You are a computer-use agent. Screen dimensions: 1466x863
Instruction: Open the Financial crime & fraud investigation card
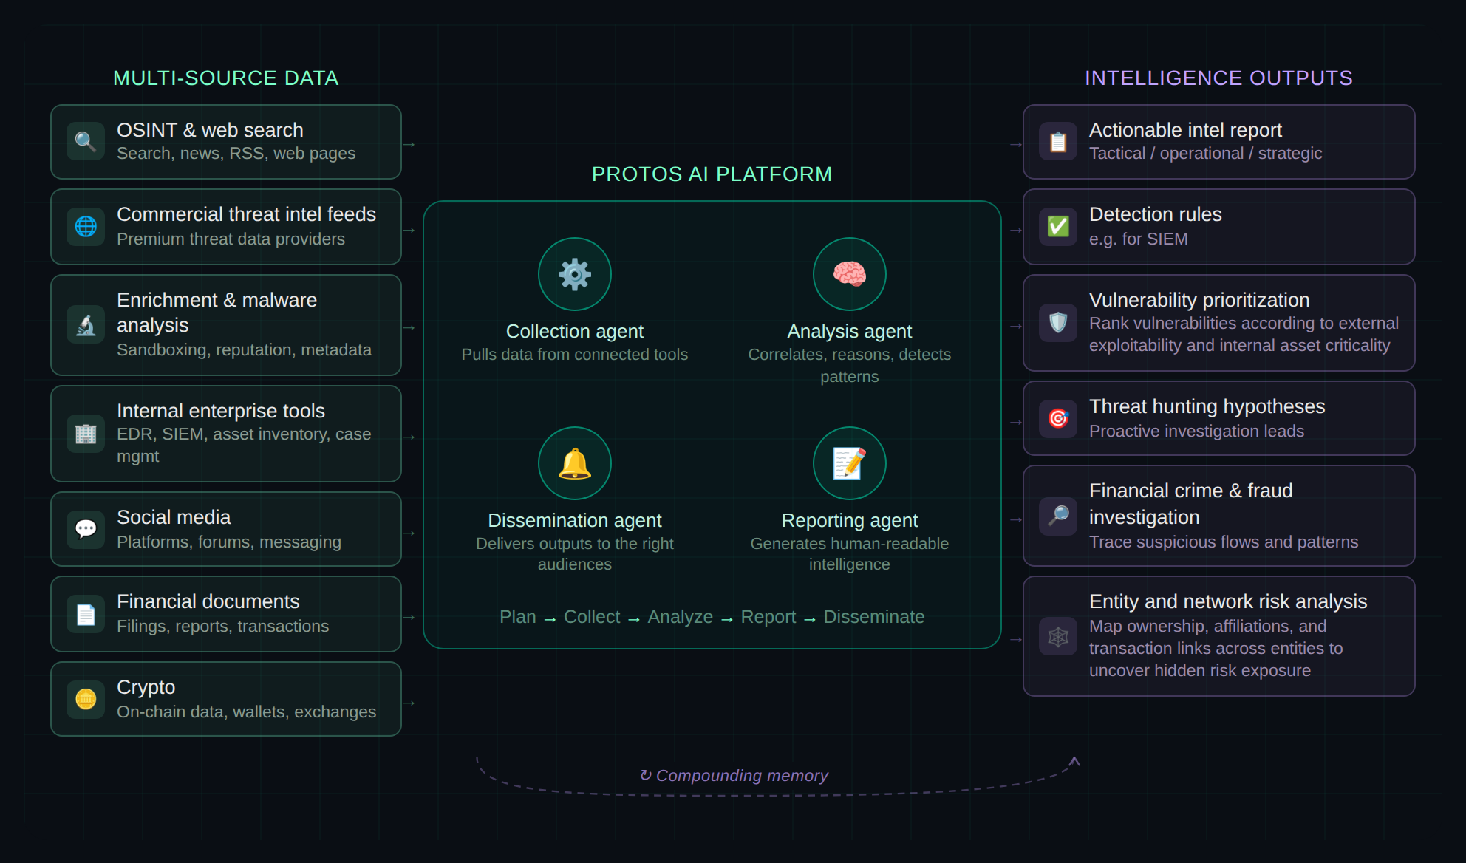1218,516
